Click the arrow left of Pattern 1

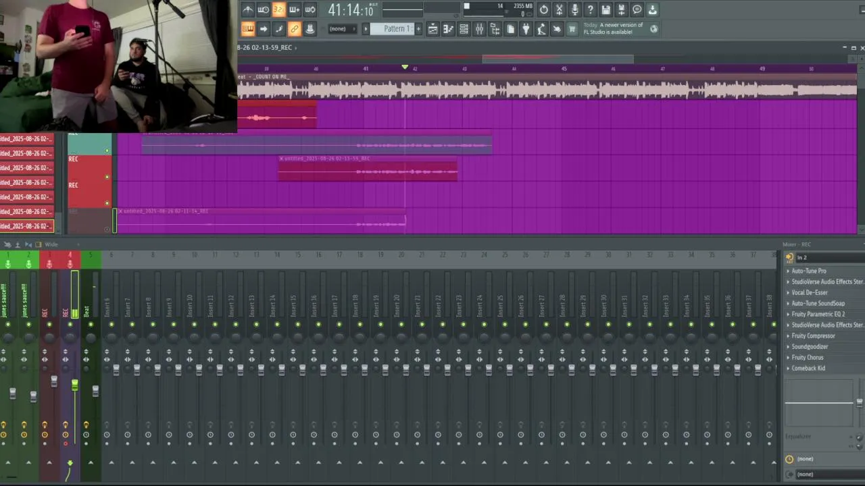click(x=366, y=29)
